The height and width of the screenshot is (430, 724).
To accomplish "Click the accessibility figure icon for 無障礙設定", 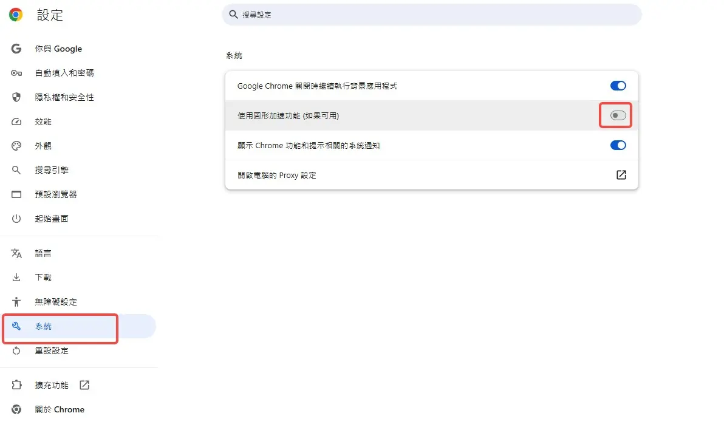I will (16, 302).
